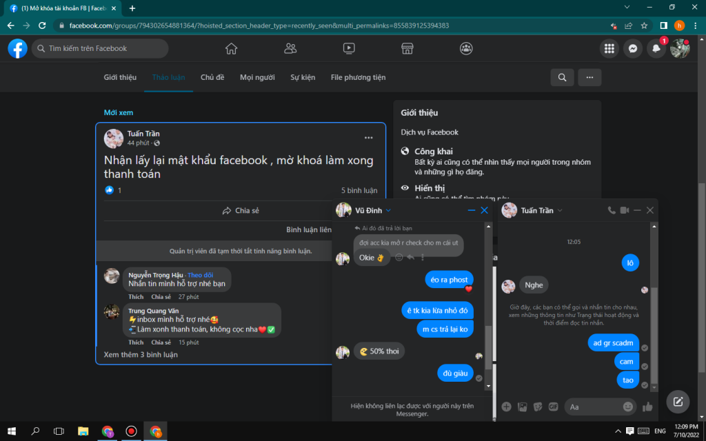Send thumbs-up like in Tuấn Trần chat

click(647, 407)
